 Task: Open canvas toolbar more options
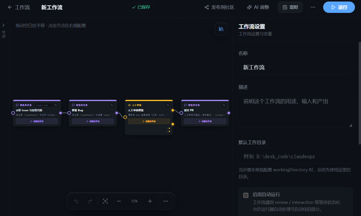click(x=166, y=201)
